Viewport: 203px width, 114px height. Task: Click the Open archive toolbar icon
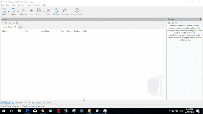tap(13, 11)
